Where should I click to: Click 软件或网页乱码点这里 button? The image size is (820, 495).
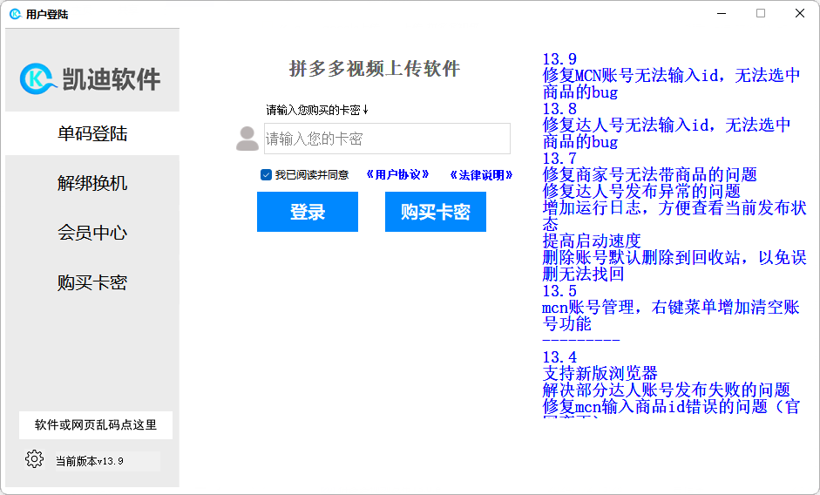pos(96,425)
